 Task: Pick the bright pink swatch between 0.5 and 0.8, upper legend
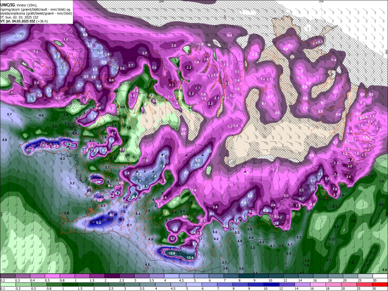52,276
